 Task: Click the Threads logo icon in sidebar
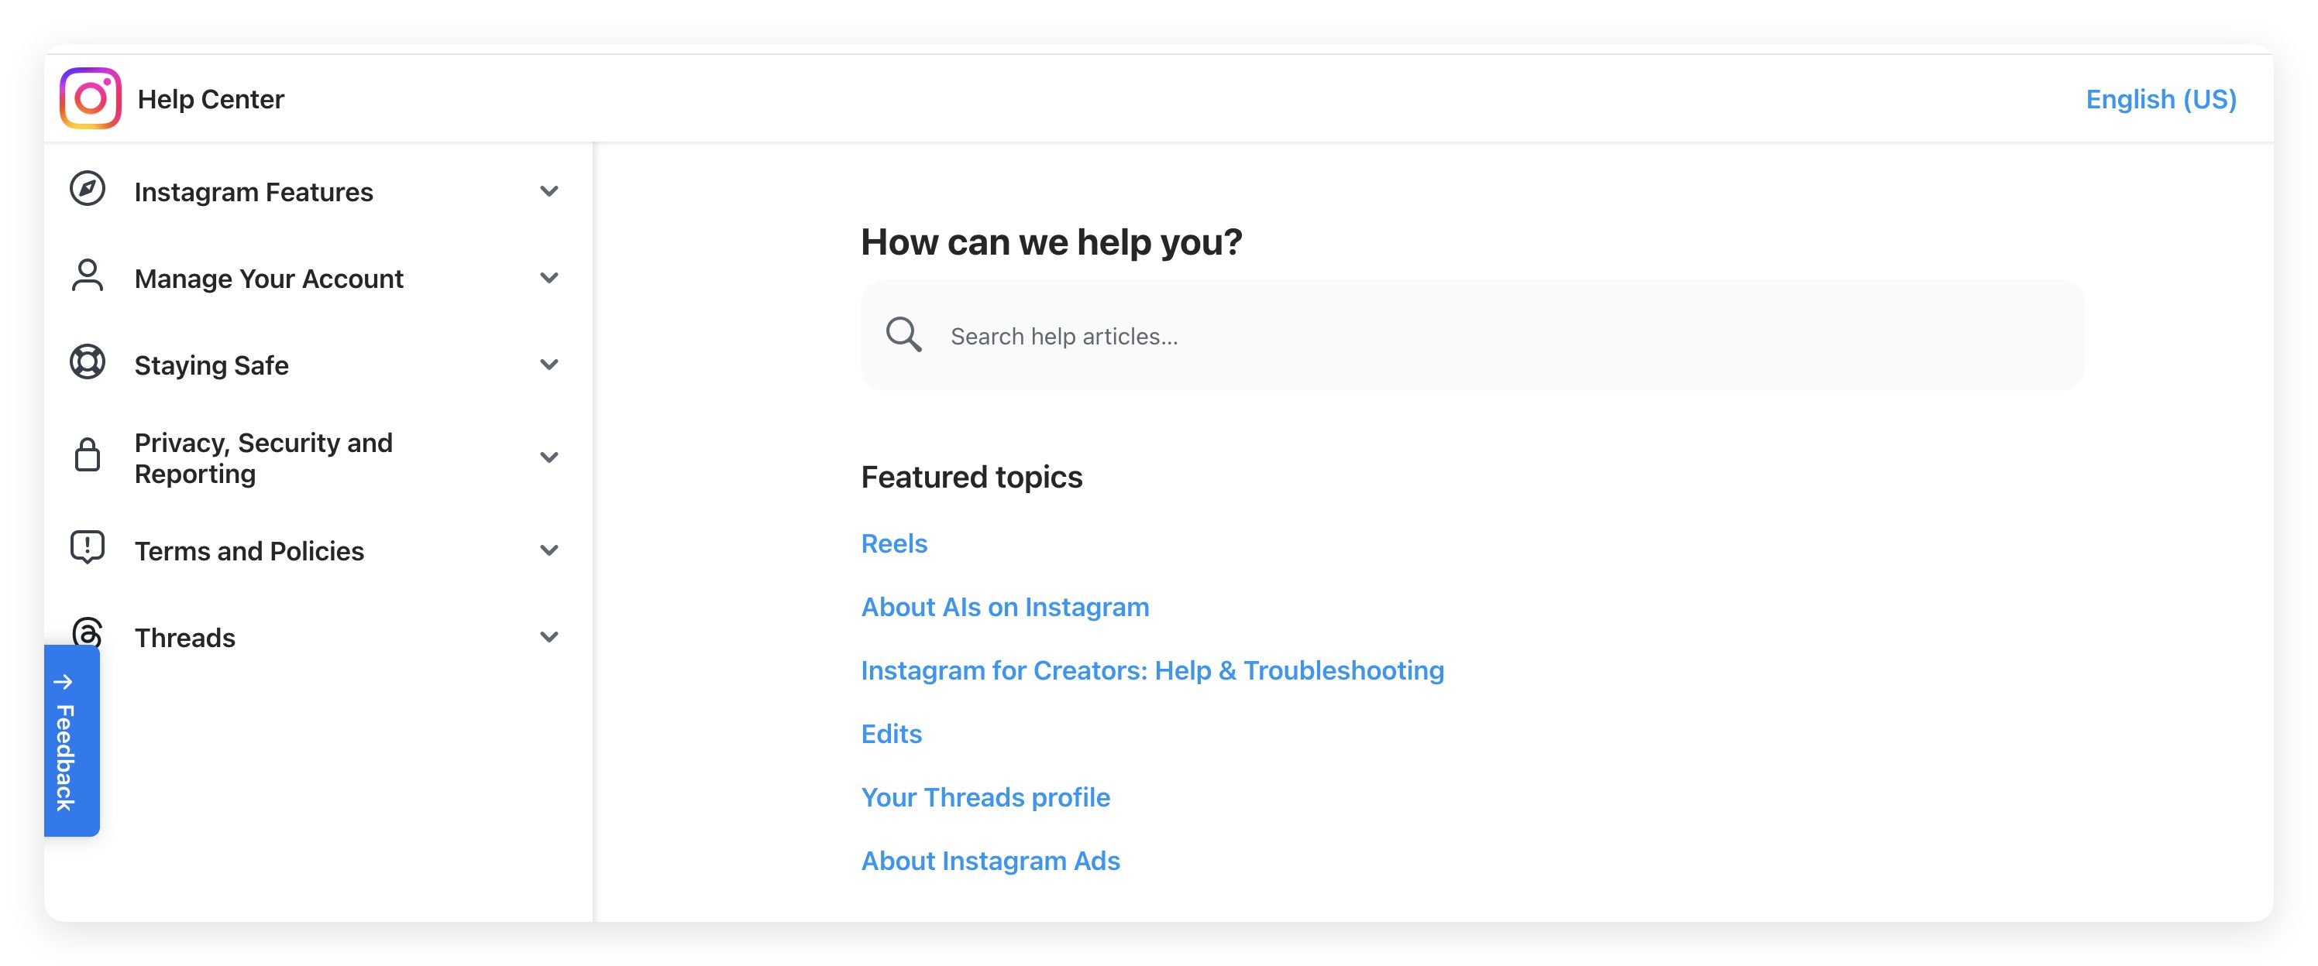click(x=88, y=631)
